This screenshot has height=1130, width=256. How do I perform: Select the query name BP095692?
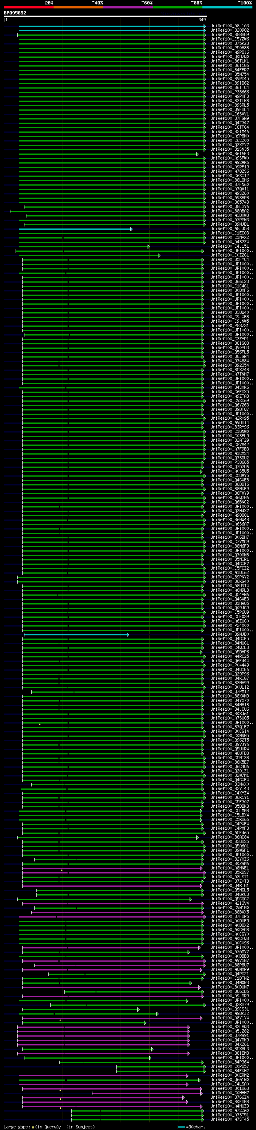coord(15,13)
